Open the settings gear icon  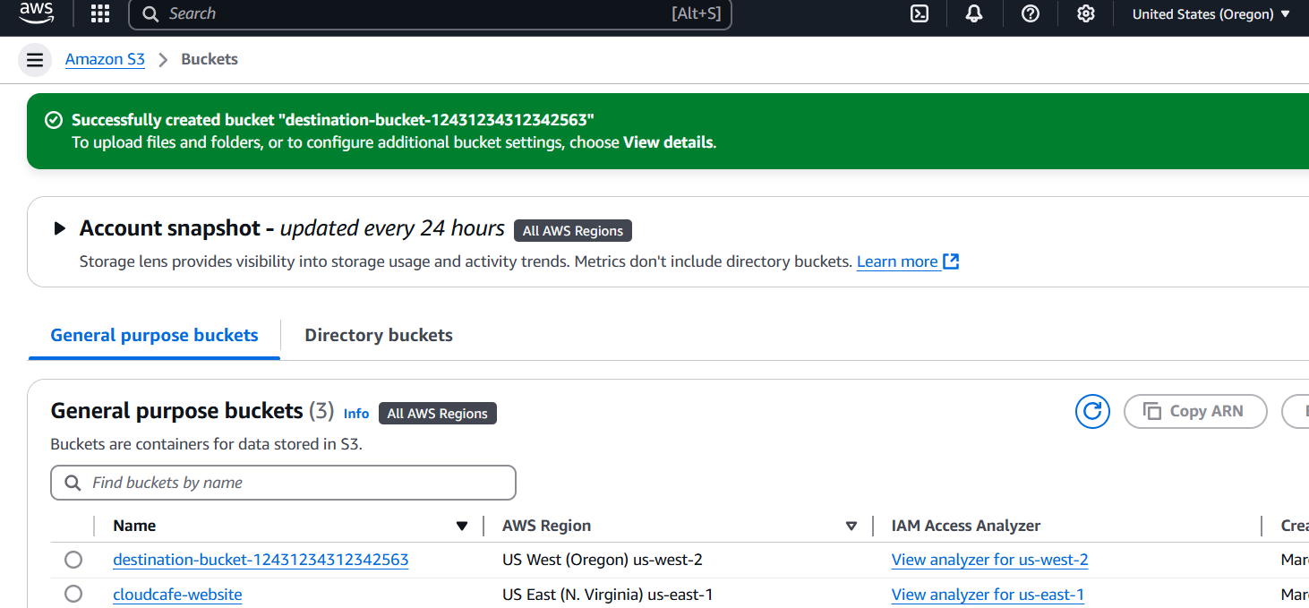1086,13
